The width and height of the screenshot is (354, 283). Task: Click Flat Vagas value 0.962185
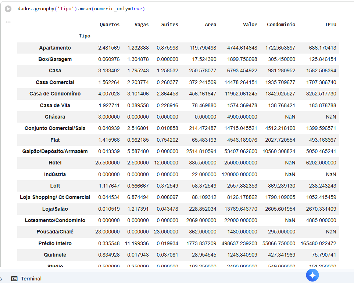pos(138,140)
